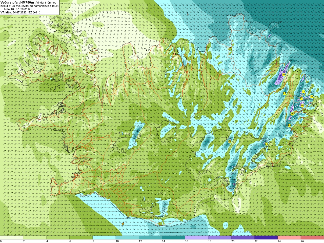Select the 0–2 m/s pale yellow legend swatch
Image resolution: width=324 pixels, height=243 pixels.
pos(12,238)
